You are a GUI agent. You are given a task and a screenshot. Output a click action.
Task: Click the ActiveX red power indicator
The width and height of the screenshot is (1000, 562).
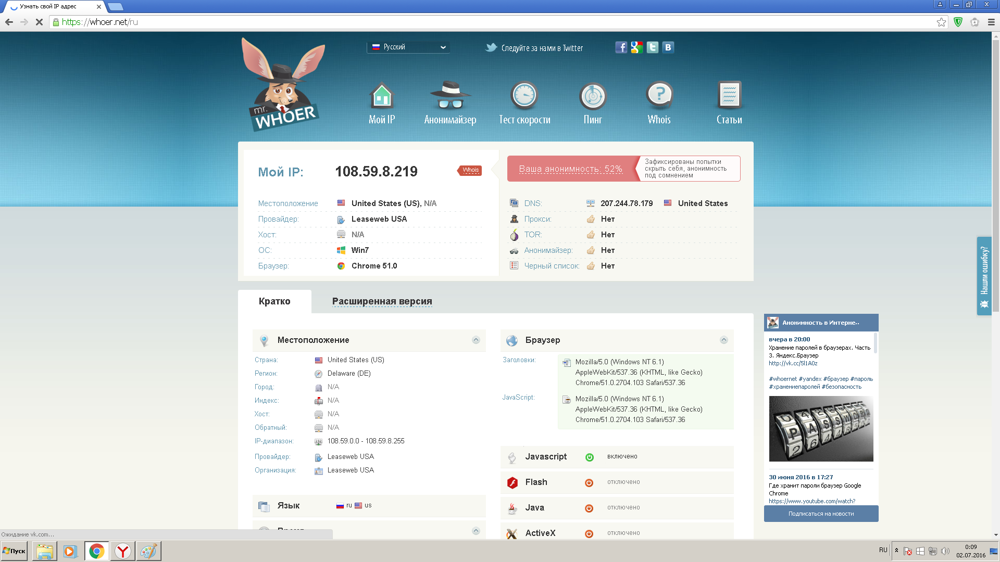pyautogui.click(x=589, y=533)
